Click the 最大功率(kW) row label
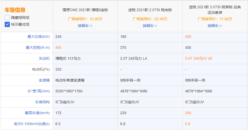The width and height of the screenshot is (248, 130). tap(39, 37)
